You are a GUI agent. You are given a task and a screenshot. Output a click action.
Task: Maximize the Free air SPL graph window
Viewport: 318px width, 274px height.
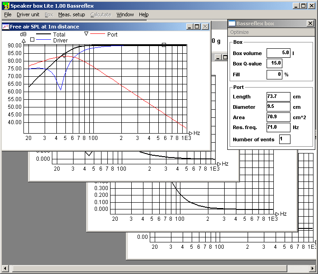click(x=197, y=27)
